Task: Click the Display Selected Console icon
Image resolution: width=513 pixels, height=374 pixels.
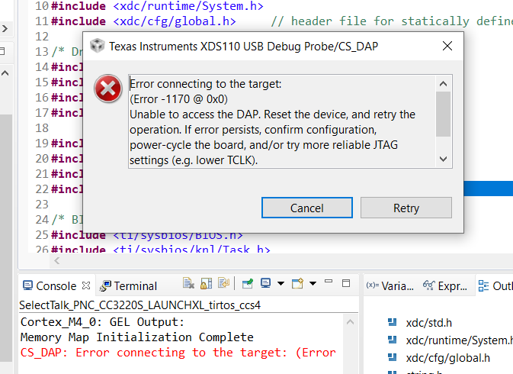Action: (265, 283)
